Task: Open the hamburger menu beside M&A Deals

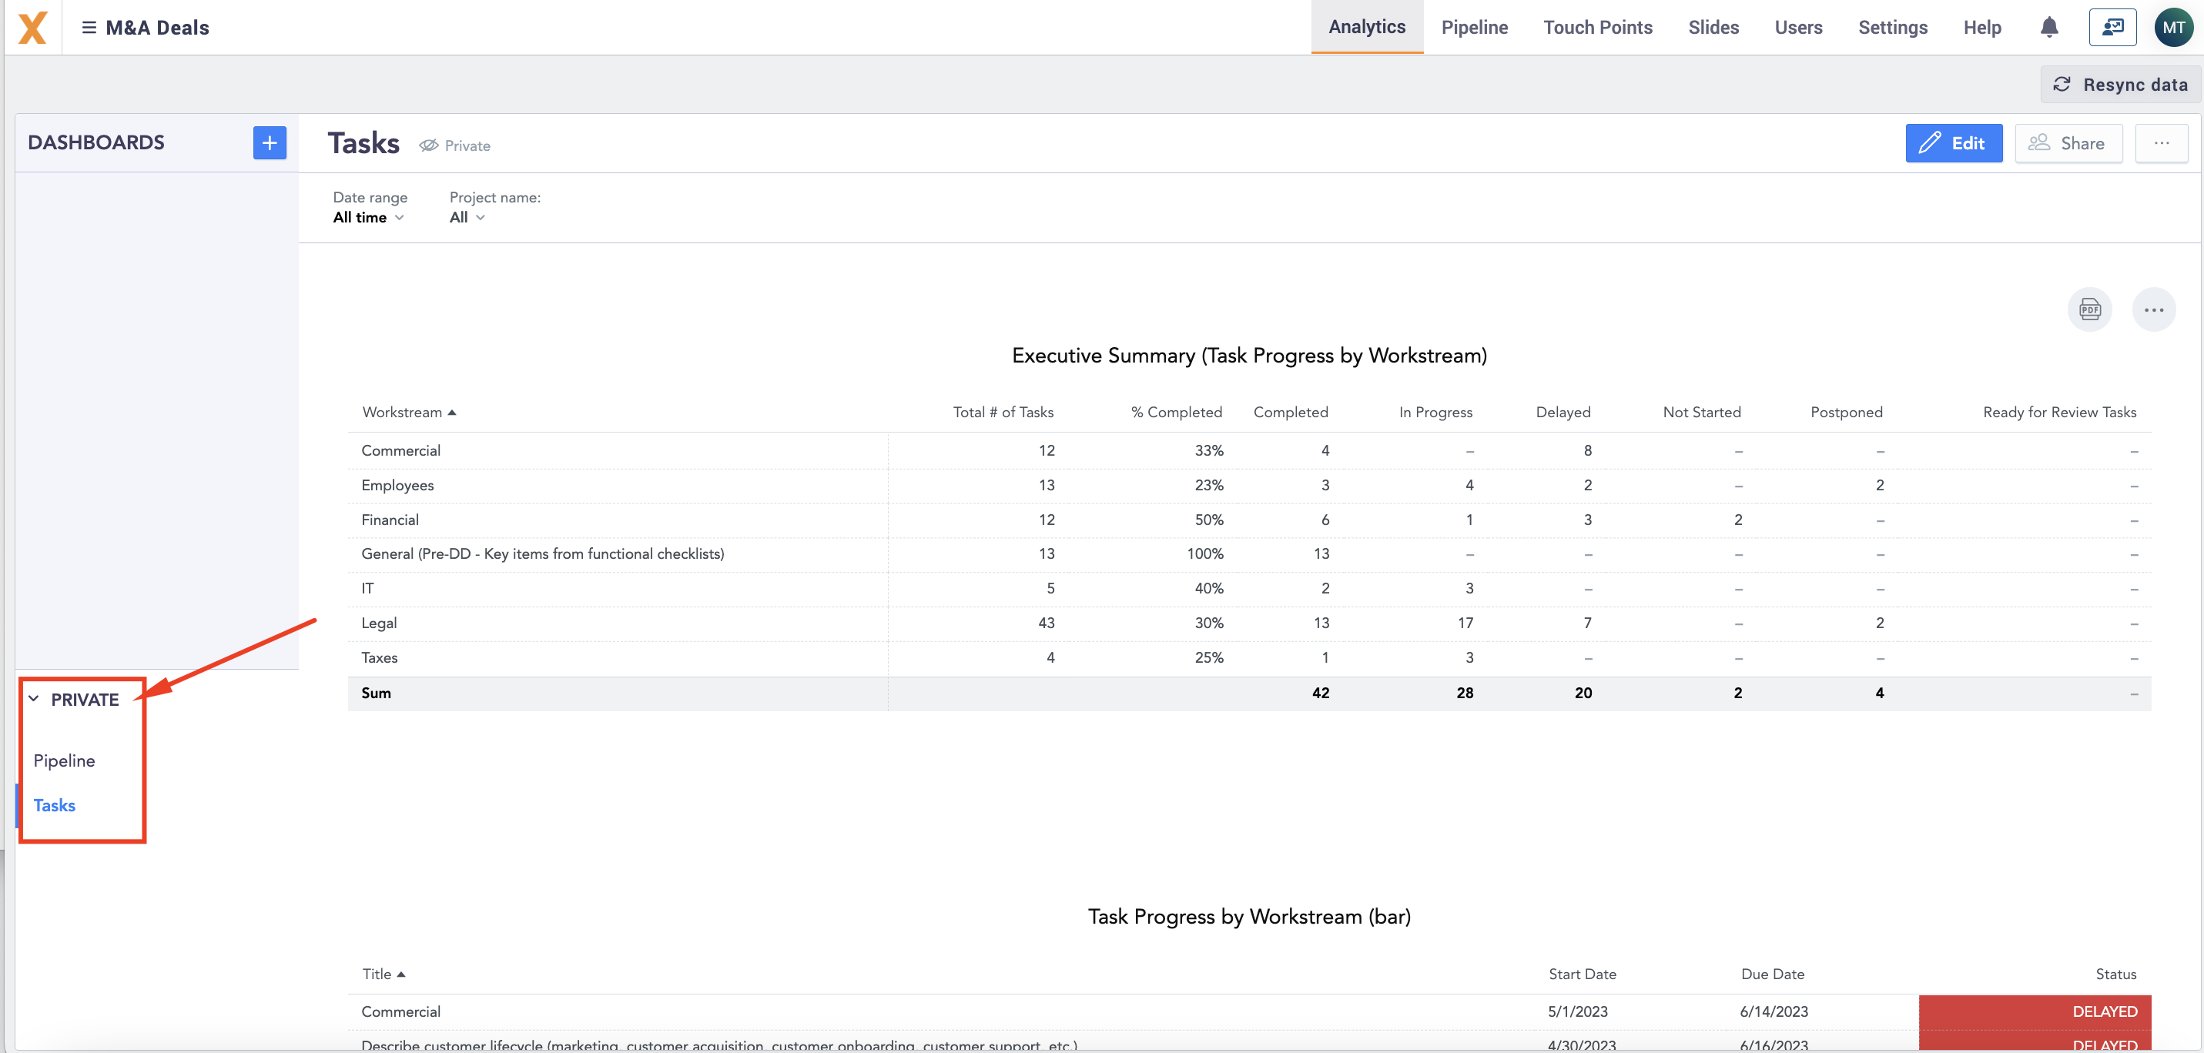Action: 88,28
